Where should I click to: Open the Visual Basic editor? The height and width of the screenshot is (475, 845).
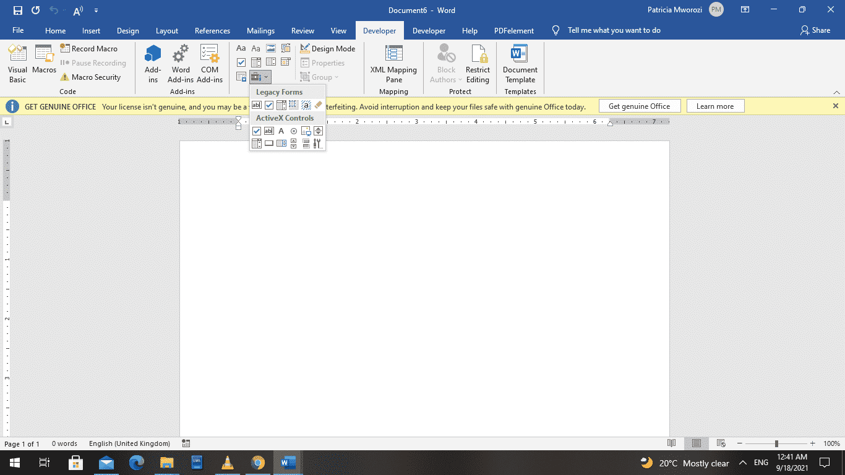pos(17,62)
